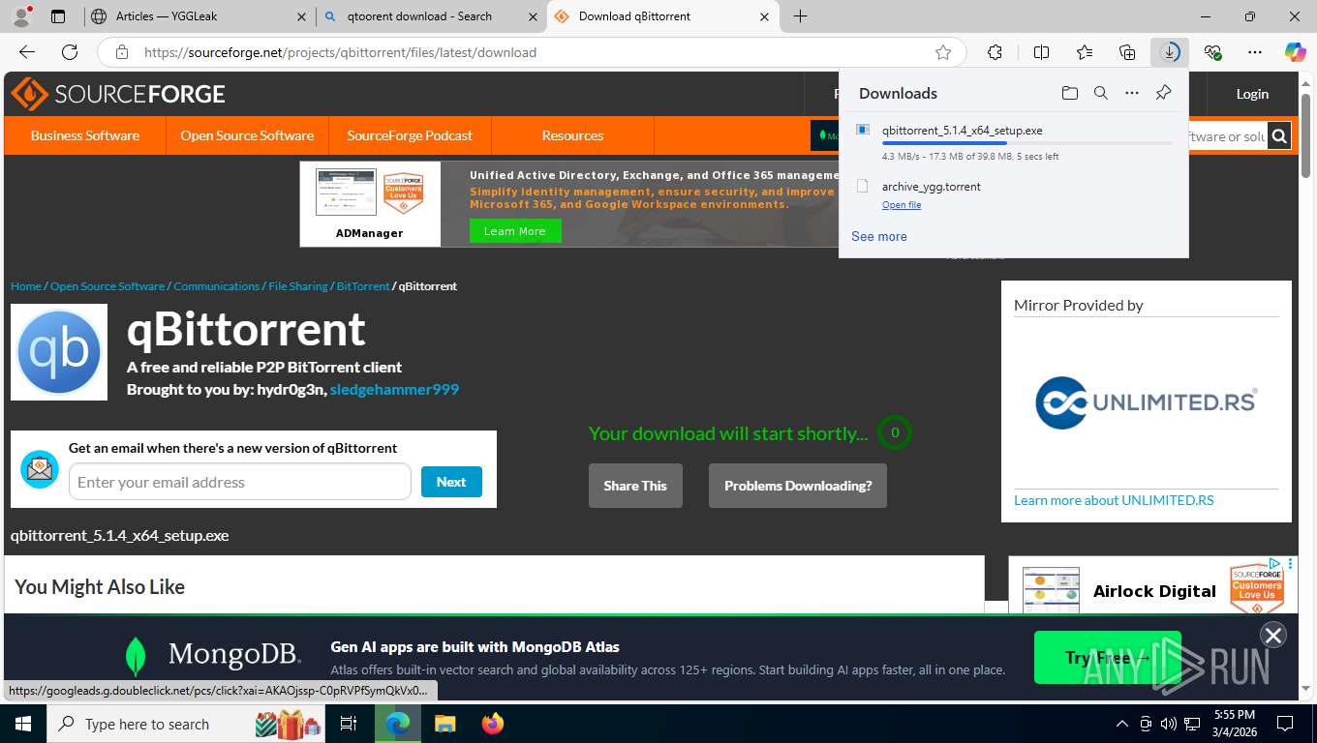Click the SourceForge logo
The height and width of the screenshot is (743, 1317).
[x=118, y=94]
